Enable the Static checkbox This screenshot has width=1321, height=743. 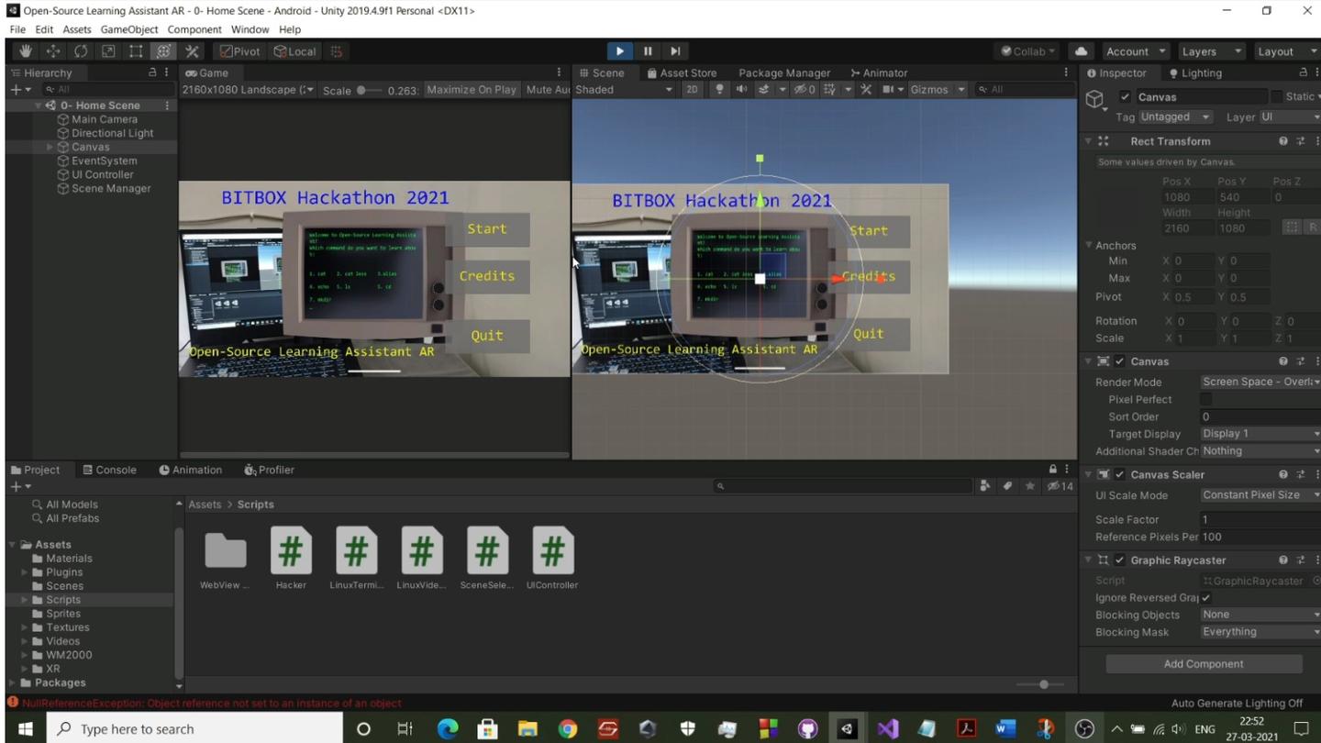tap(1276, 96)
